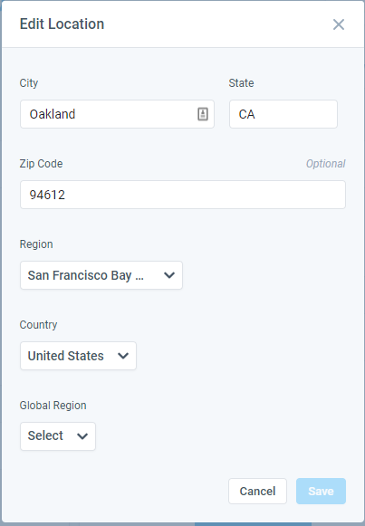The width and height of the screenshot is (365, 526).
Task: Click the chevron arrow beside Select
Action: pyautogui.click(x=82, y=436)
